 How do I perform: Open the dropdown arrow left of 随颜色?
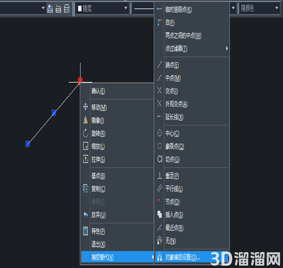click(233, 8)
